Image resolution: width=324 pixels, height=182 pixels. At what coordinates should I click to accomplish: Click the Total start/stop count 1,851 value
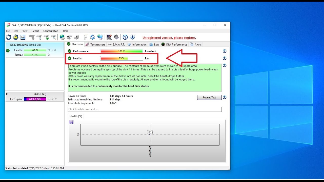click(113, 103)
